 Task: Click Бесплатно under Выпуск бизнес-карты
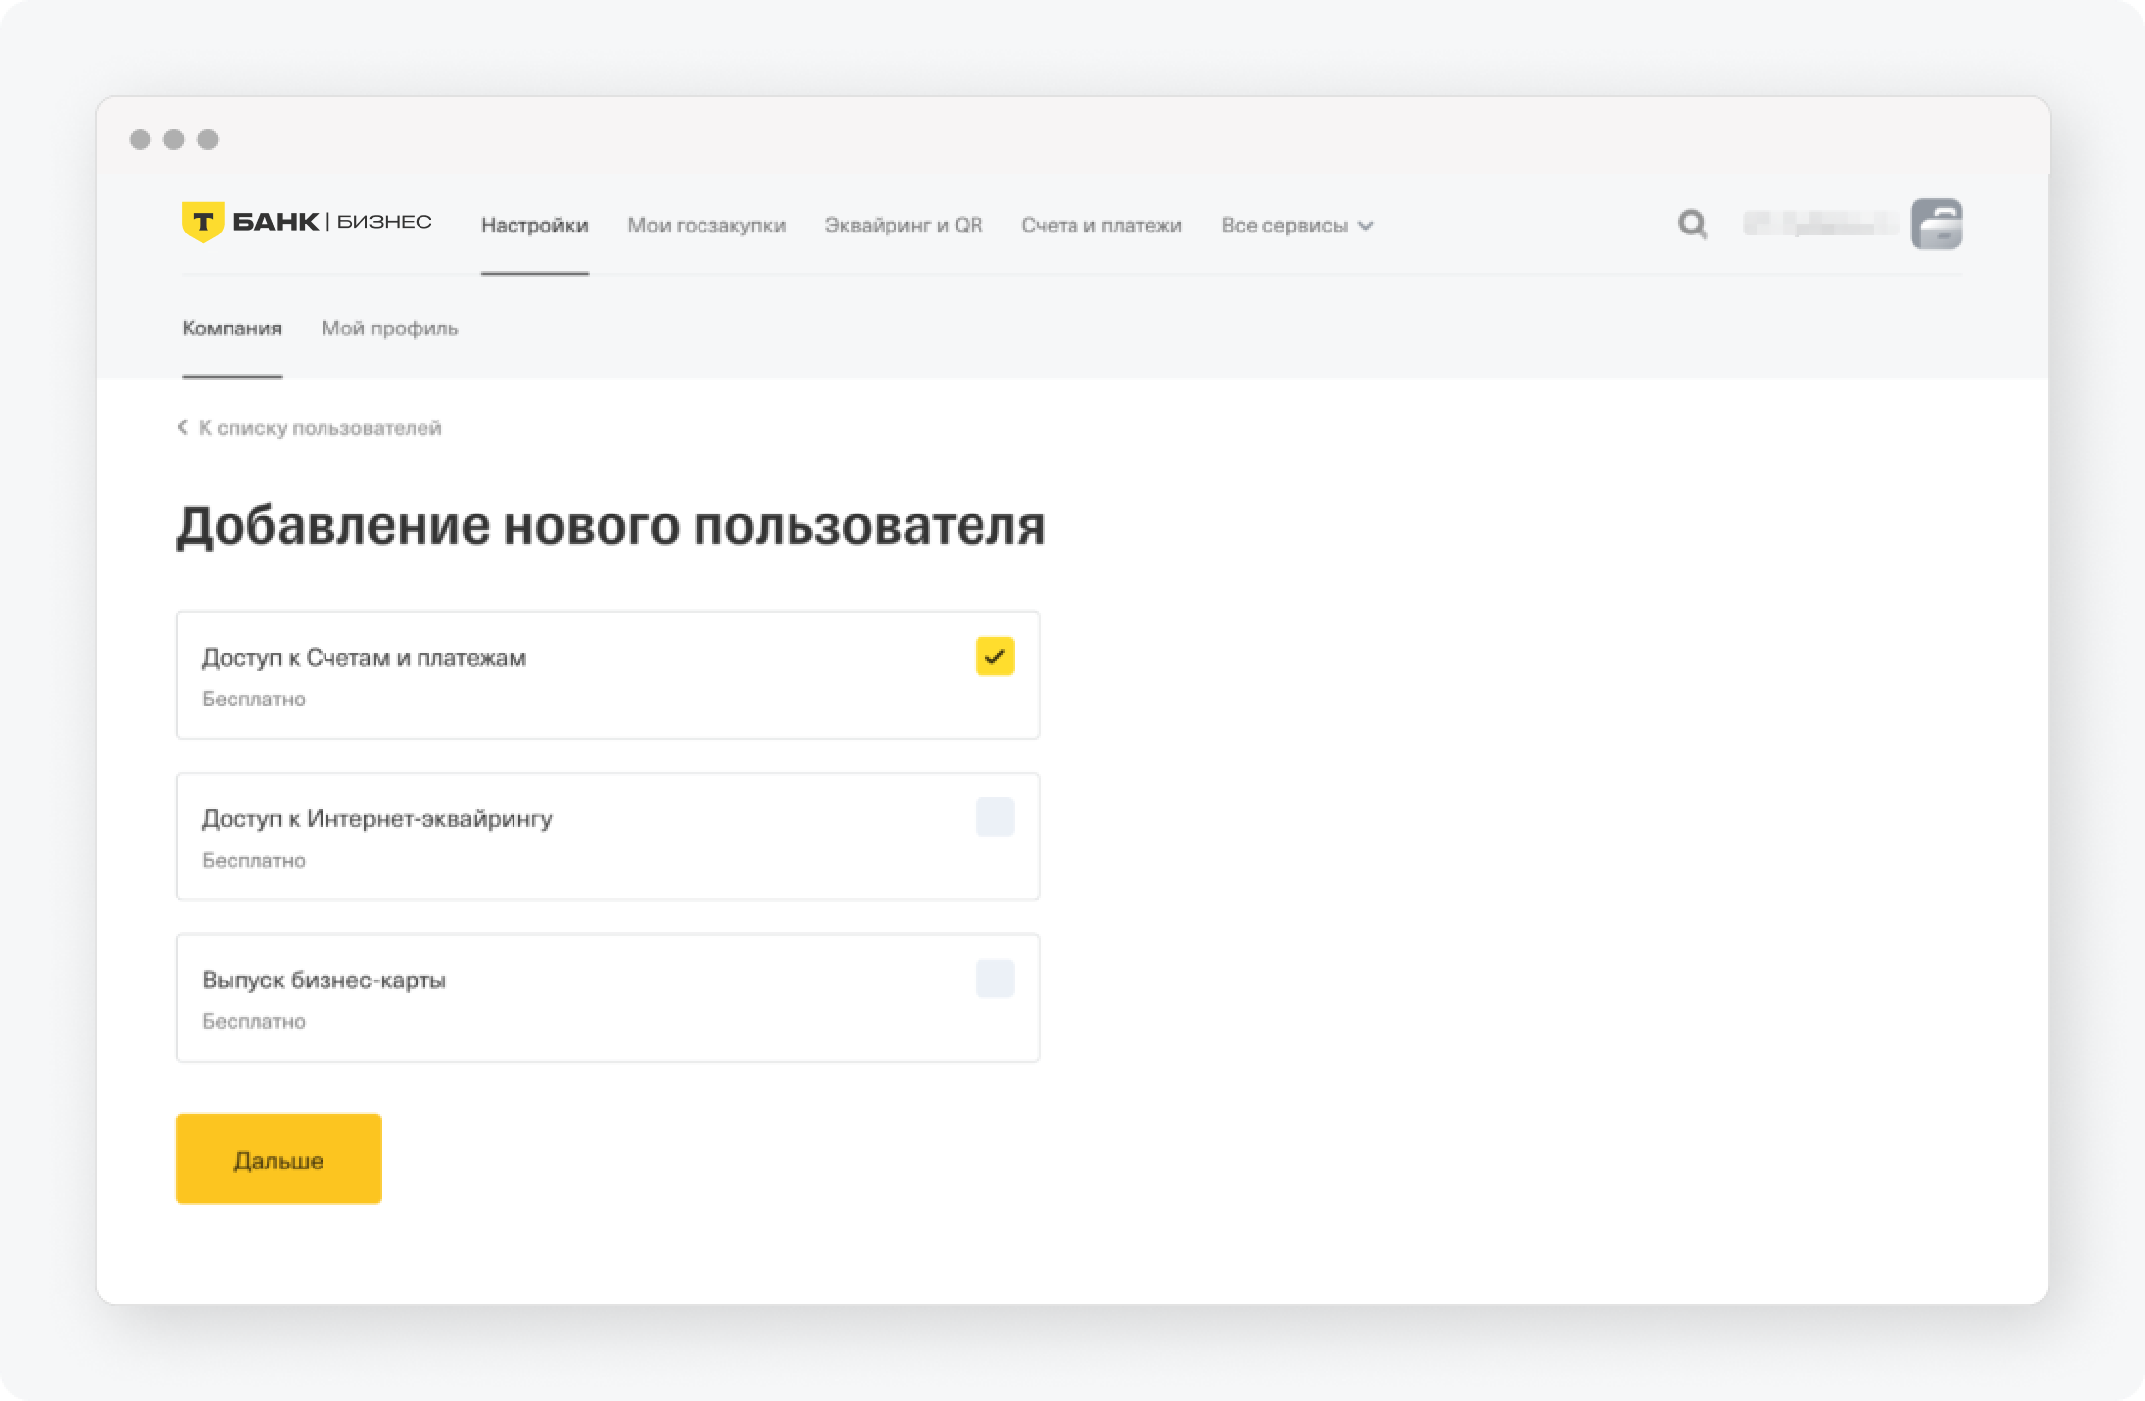coord(253,1021)
